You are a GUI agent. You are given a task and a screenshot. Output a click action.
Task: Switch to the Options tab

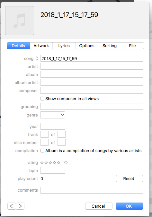click(x=87, y=46)
